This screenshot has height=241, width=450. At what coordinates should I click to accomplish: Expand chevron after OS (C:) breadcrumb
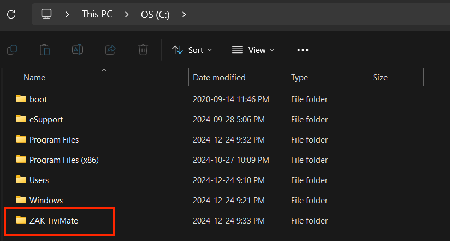point(184,14)
